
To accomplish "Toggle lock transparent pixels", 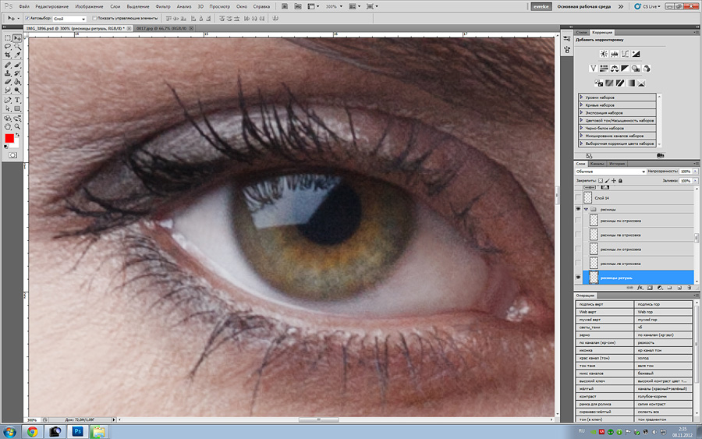I will coord(601,181).
